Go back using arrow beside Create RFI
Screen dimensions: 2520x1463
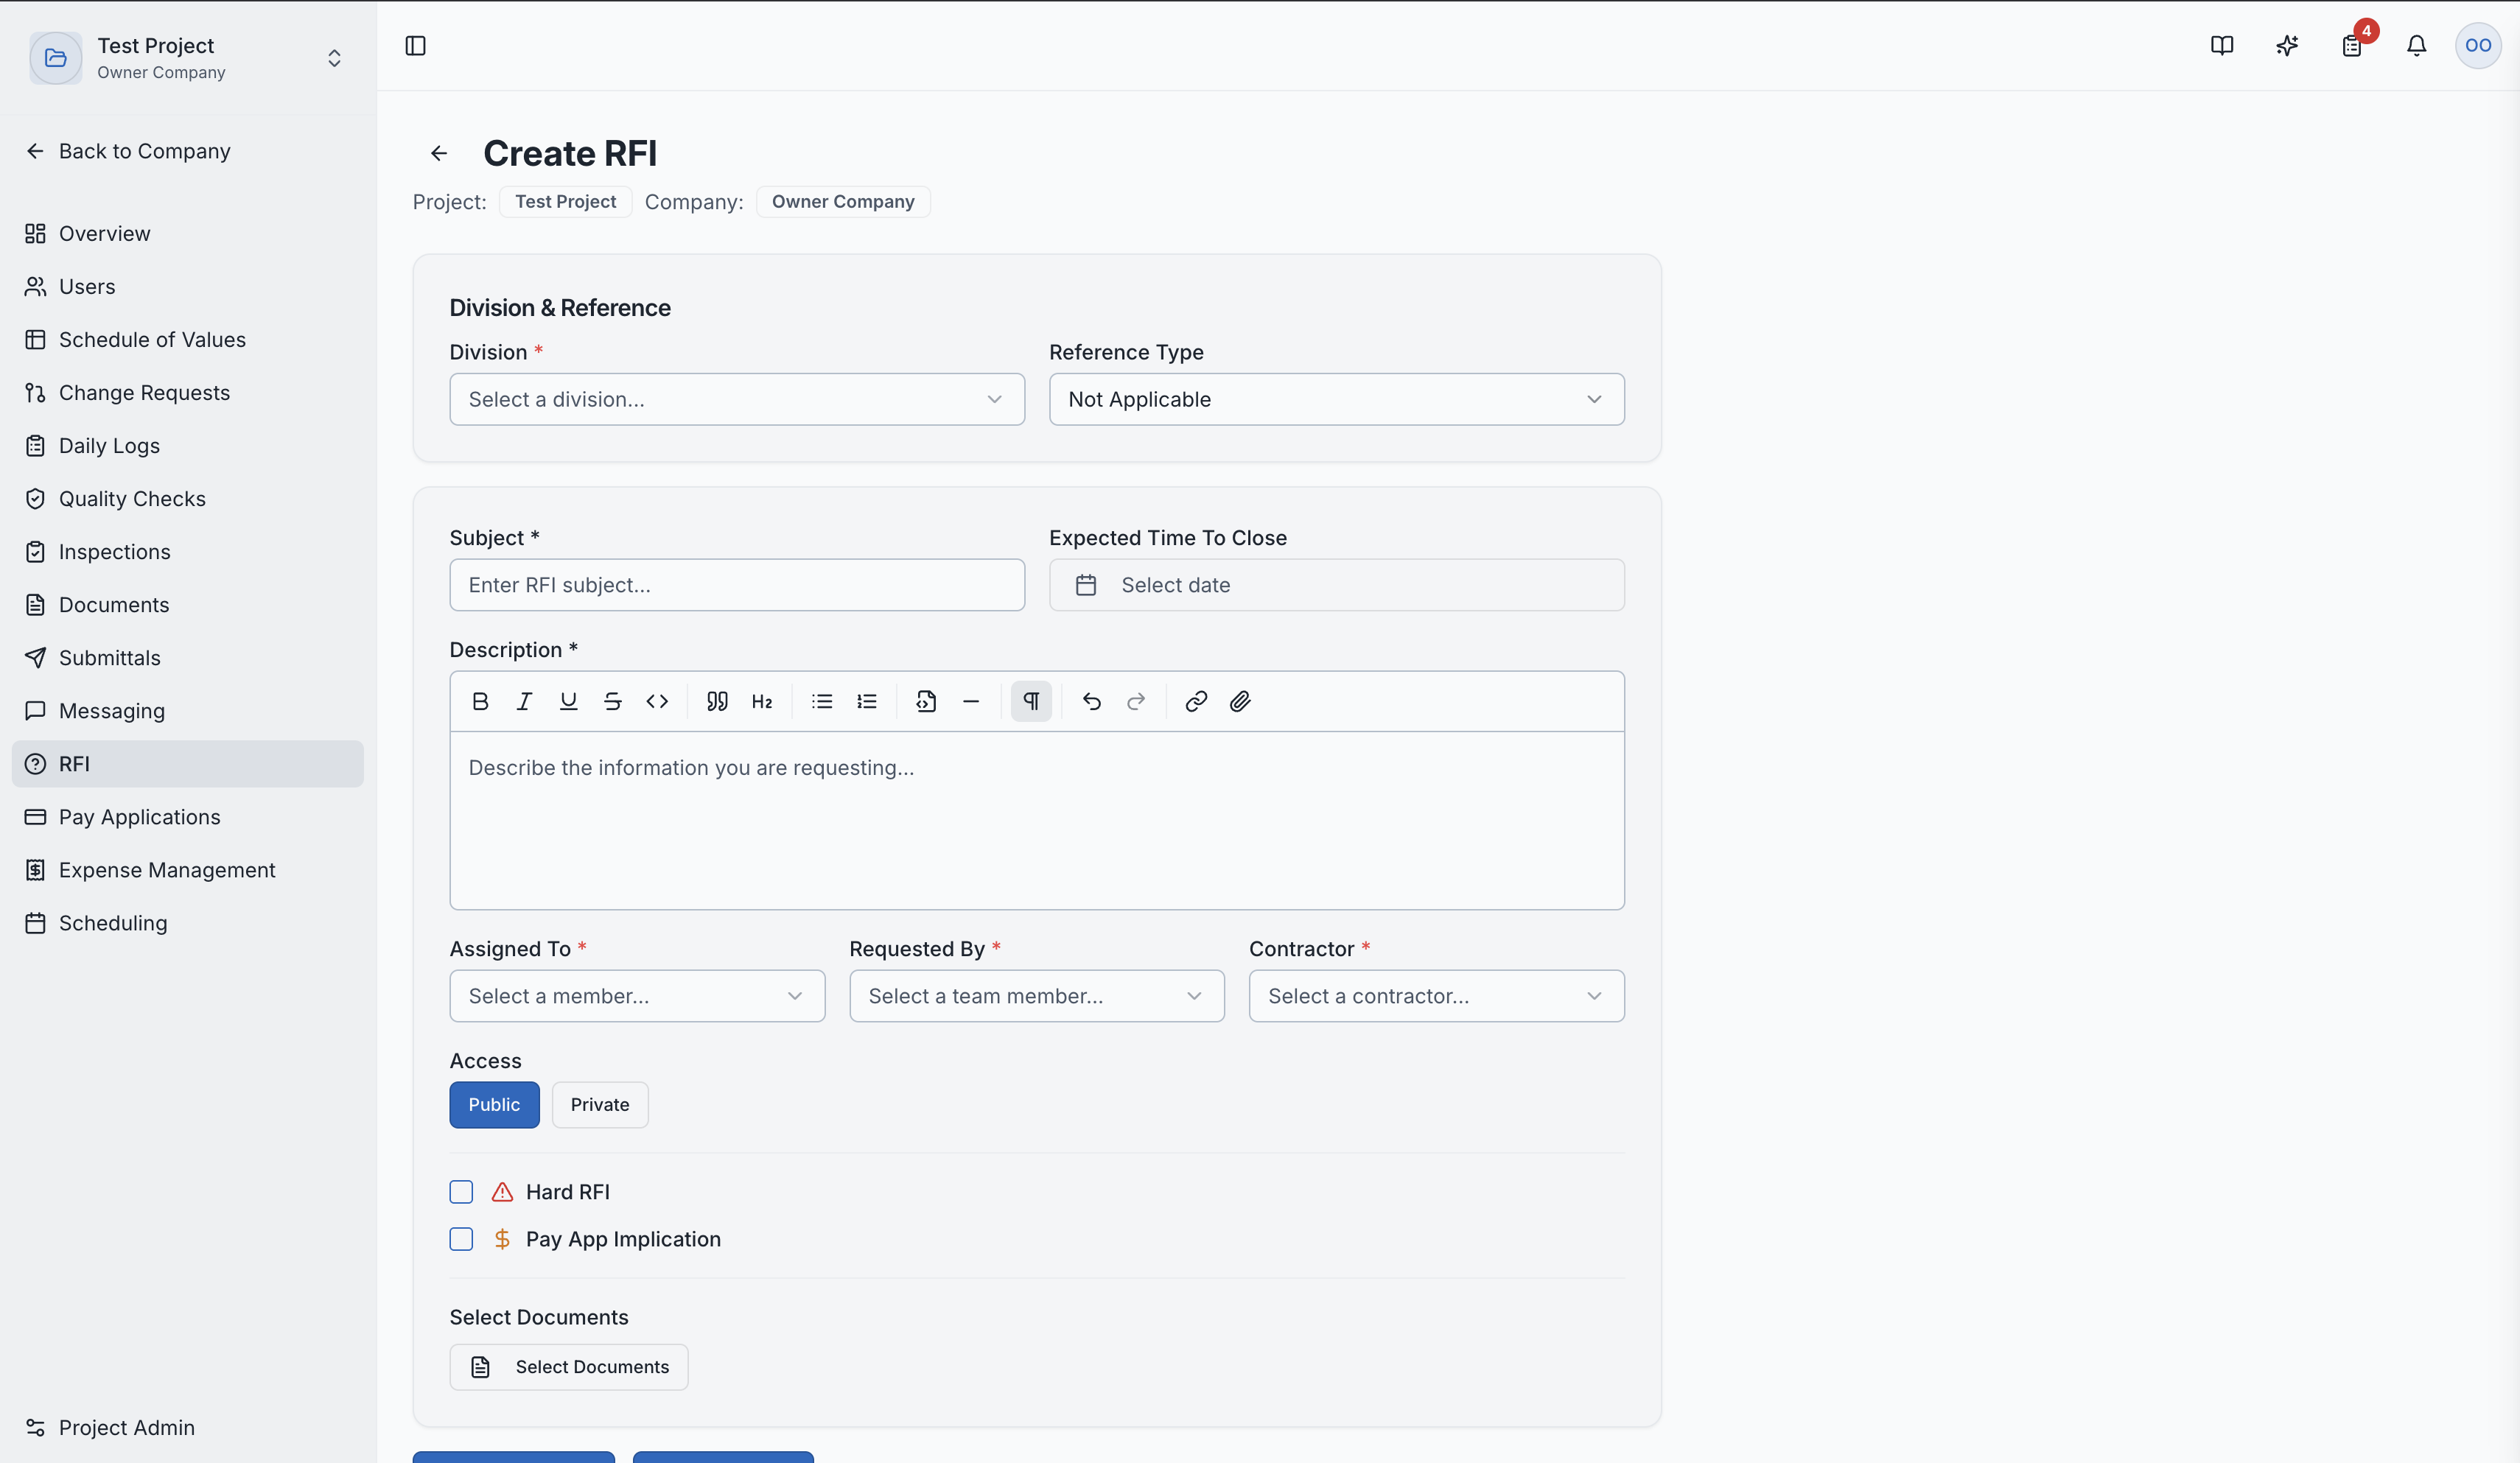(439, 153)
